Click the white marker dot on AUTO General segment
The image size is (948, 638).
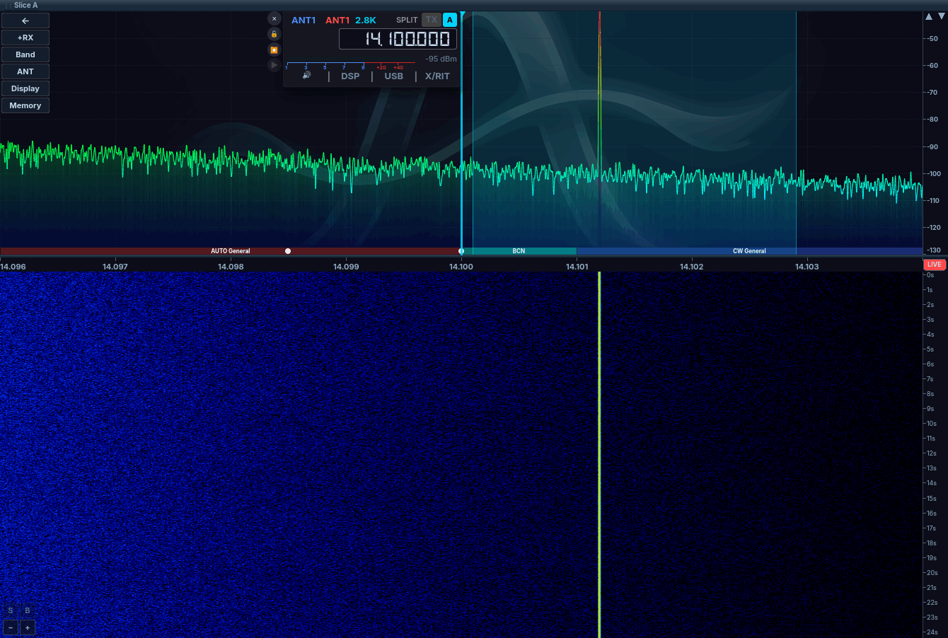(288, 251)
